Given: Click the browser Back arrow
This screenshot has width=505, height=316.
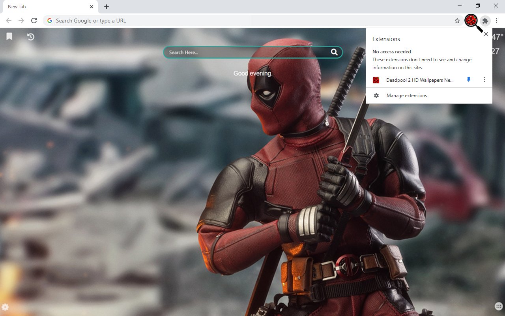Looking at the screenshot, I should [9, 21].
